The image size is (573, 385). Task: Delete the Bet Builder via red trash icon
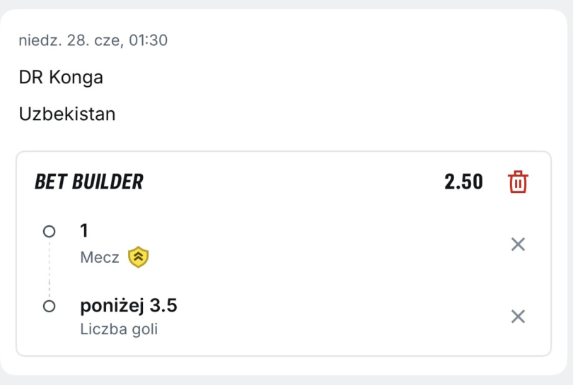pyautogui.click(x=518, y=182)
